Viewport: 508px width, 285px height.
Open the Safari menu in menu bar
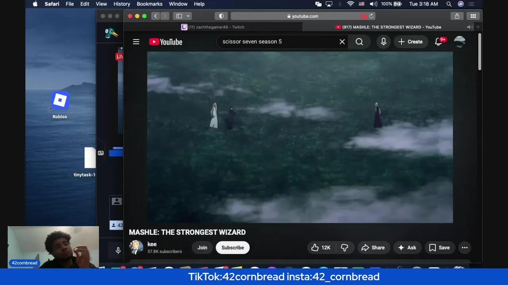(52, 4)
